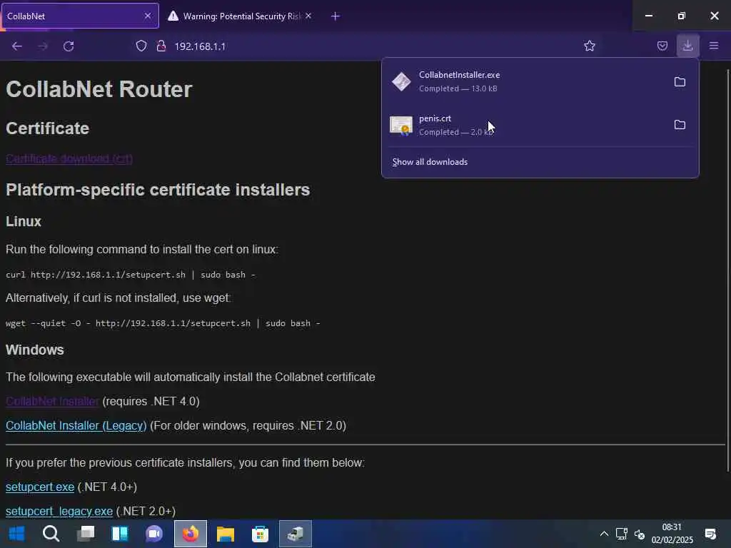This screenshot has width=731, height=548.
Task: Open the Save to Pocket icon
Action: pyautogui.click(x=662, y=46)
